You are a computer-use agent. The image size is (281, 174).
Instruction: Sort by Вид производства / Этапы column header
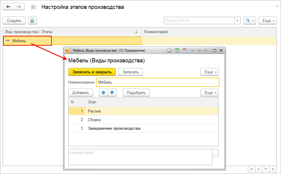click(x=71, y=32)
